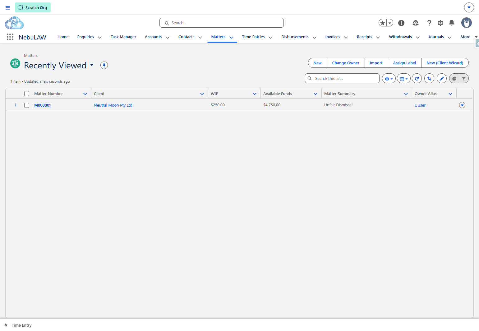The height and width of the screenshot is (331, 479).
Task: Tick the select-all checkbox in table header
Action: (x=27, y=94)
